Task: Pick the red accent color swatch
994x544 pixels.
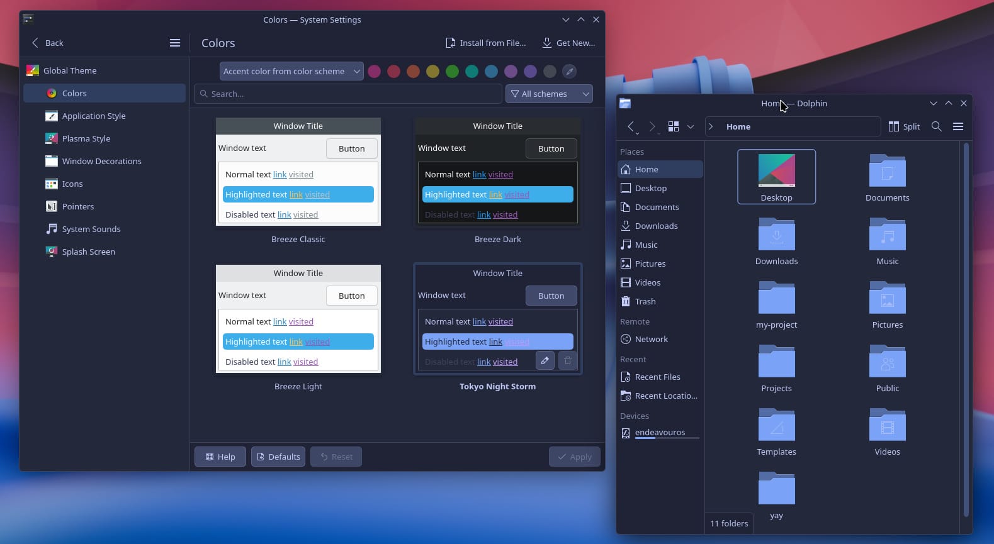Action: click(393, 71)
